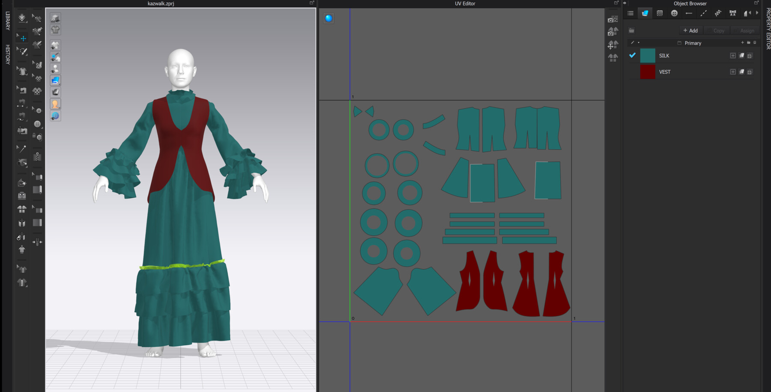This screenshot has height=392, width=771.
Task: Select the checkerboard Texture icon in Object Browser
Action: [660, 13]
